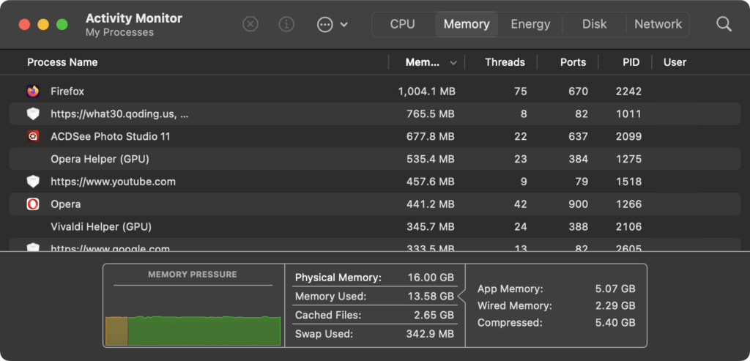Sort by User column header
Screen dimensions: 750x361
point(675,62)
